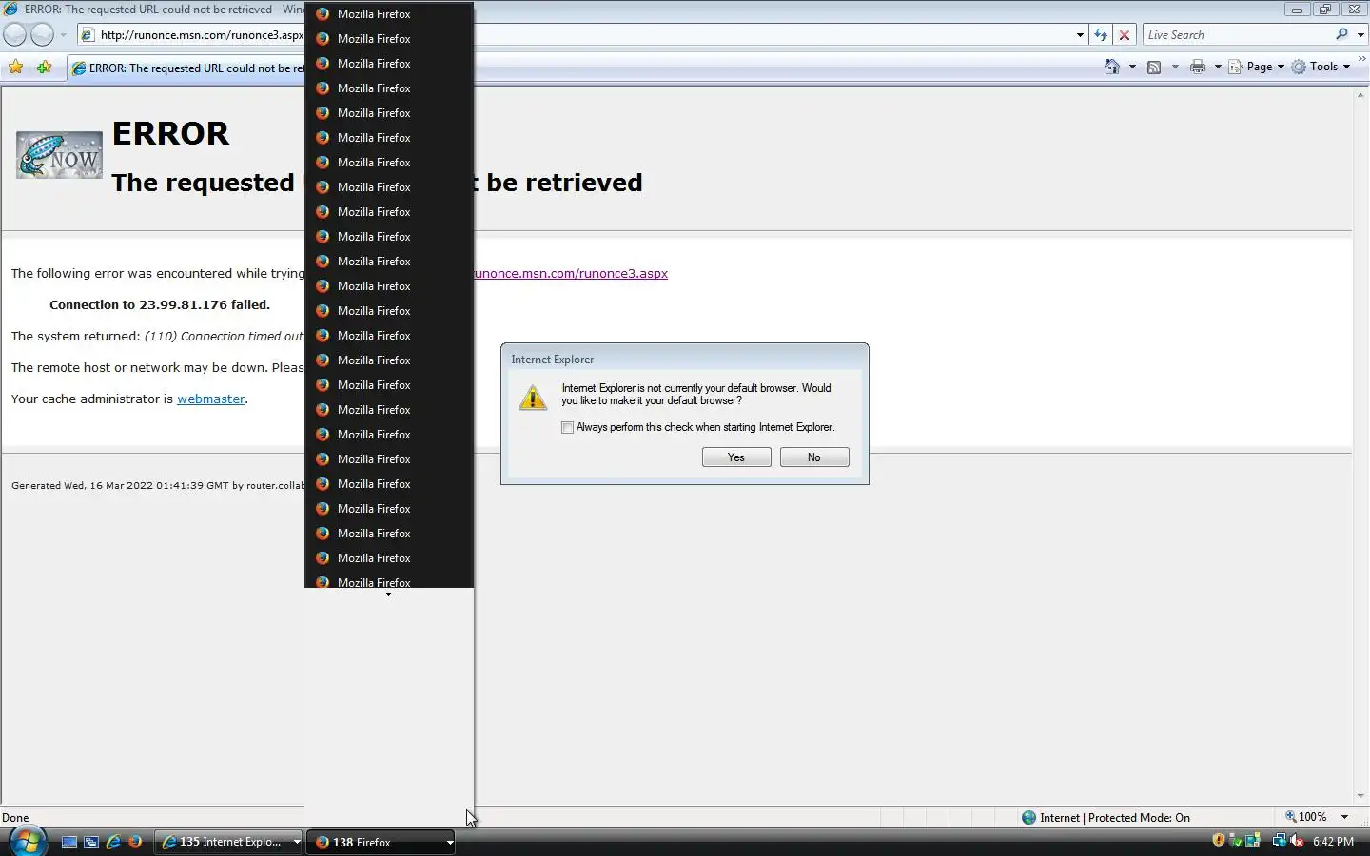Open the Page menu
The image size is (1370, 856).
[x=1256, y=67]
